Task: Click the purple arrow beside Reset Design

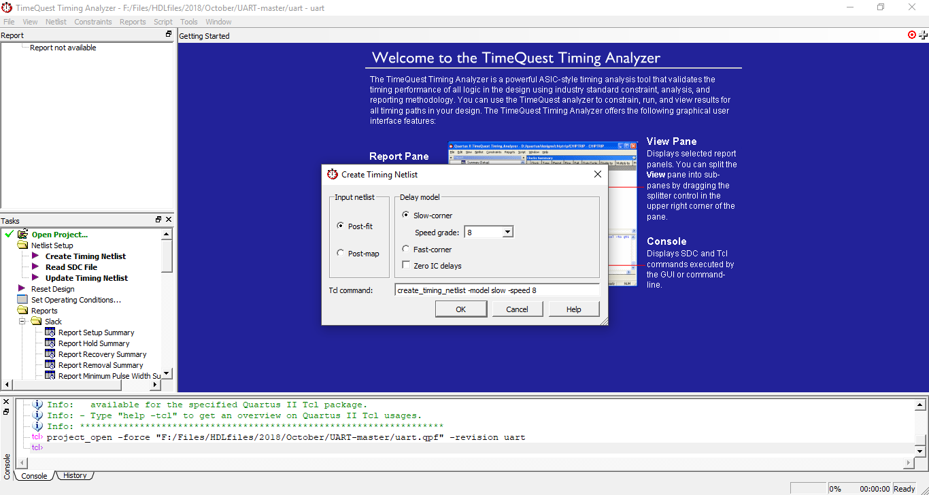Action: 22,289
